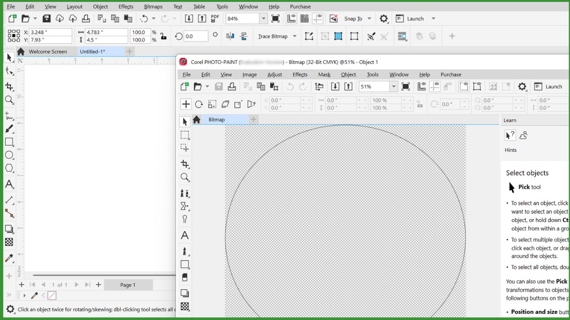Select the Shape tool in CorelDRAW toolbox
This screenshot has width=570, height=320.
[9, 71]
